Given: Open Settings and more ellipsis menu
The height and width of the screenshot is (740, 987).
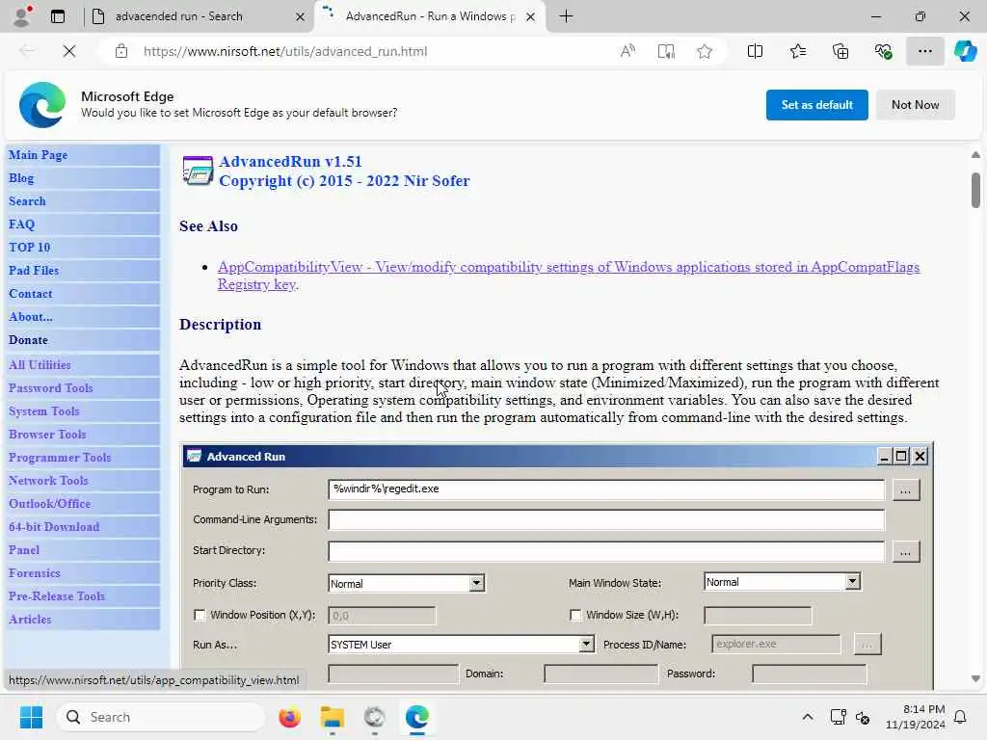Looking at the screenshot, I should pyautogui.click(x=924, y=51).
